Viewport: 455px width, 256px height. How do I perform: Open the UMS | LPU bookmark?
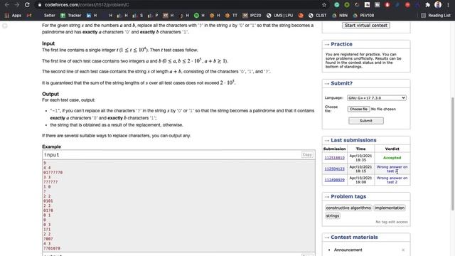coord(279,16)
